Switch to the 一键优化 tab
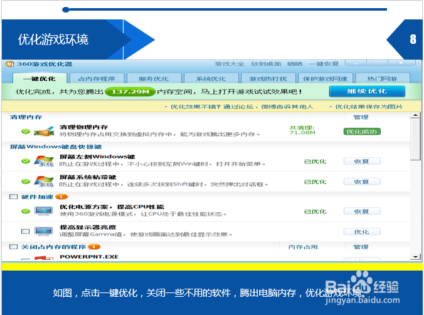 click(x=40, y=78)
